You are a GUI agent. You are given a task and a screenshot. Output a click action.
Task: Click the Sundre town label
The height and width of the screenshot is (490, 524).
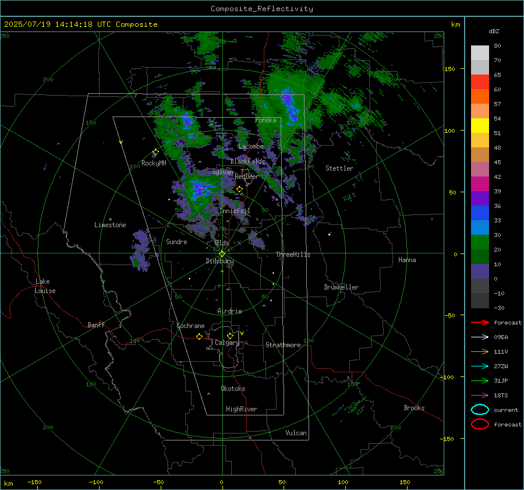(x=176, y=241)
